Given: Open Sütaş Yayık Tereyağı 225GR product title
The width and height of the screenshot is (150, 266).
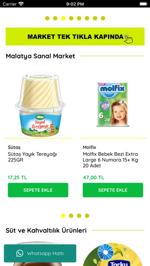Looking at the screenshot, I should click(33, 157).
